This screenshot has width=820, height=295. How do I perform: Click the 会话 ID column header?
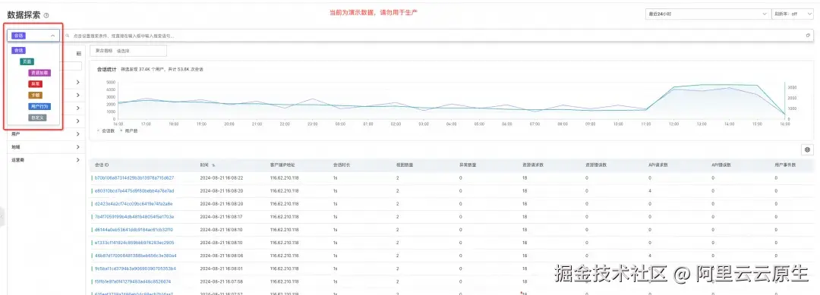102,165
